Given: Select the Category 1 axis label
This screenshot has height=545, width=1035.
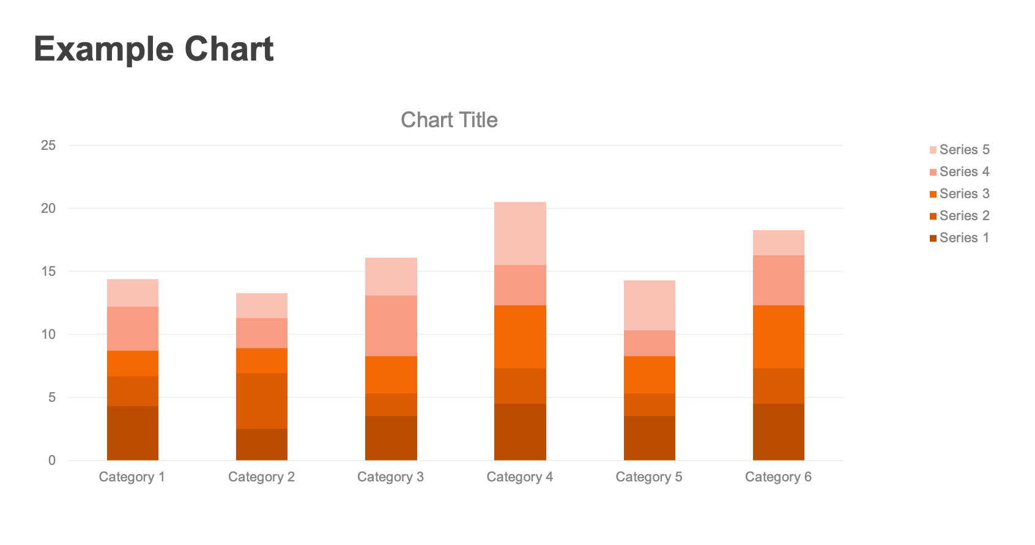Looking at the screenshot, I should pyautogui.click(x=132, y=477).
